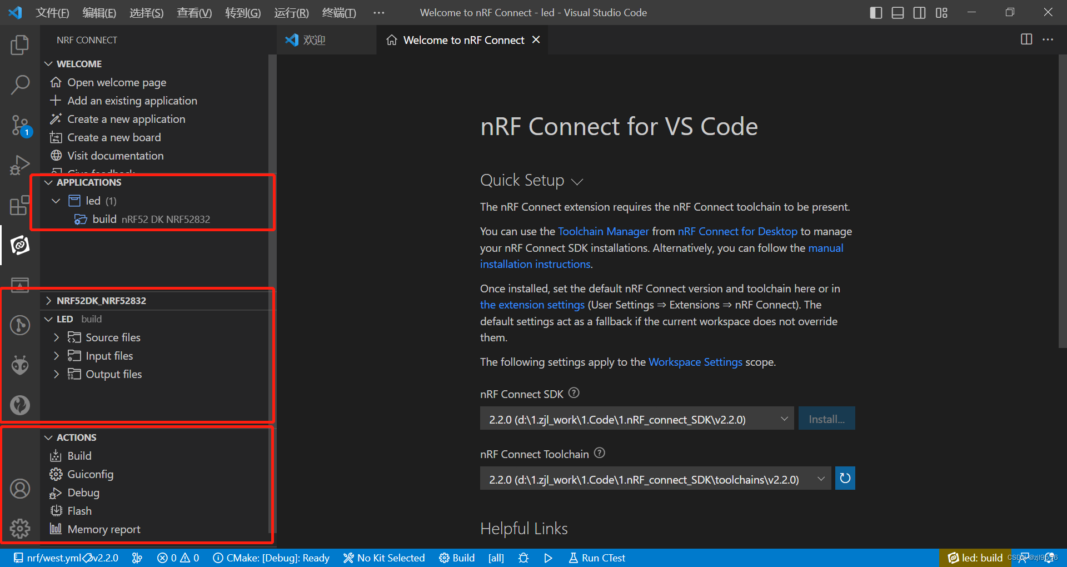Image resolution: width=1067 pixels, height=567 pixels.
Task: Collapse the ACTIONS section
Action: pyautogui.click(x=48, y=437)
